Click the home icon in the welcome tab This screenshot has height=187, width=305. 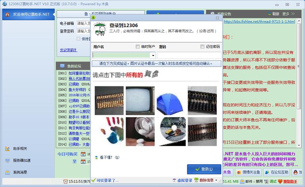click(7, 14)
